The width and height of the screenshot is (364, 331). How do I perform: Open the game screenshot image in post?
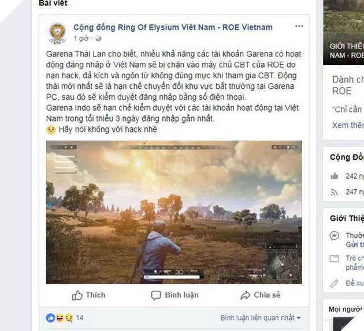pyautogui.click(x=174, y=212)
